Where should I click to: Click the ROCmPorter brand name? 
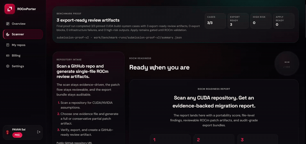(x=27, y=9)
